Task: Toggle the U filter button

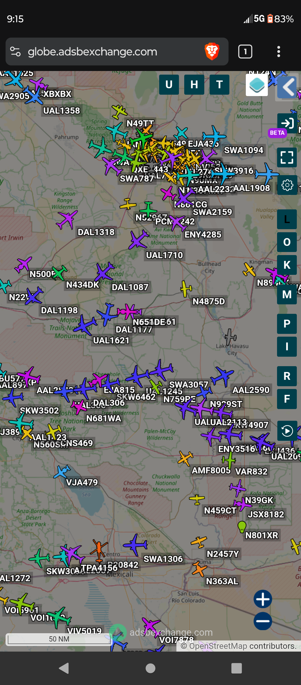Action: 169,85
